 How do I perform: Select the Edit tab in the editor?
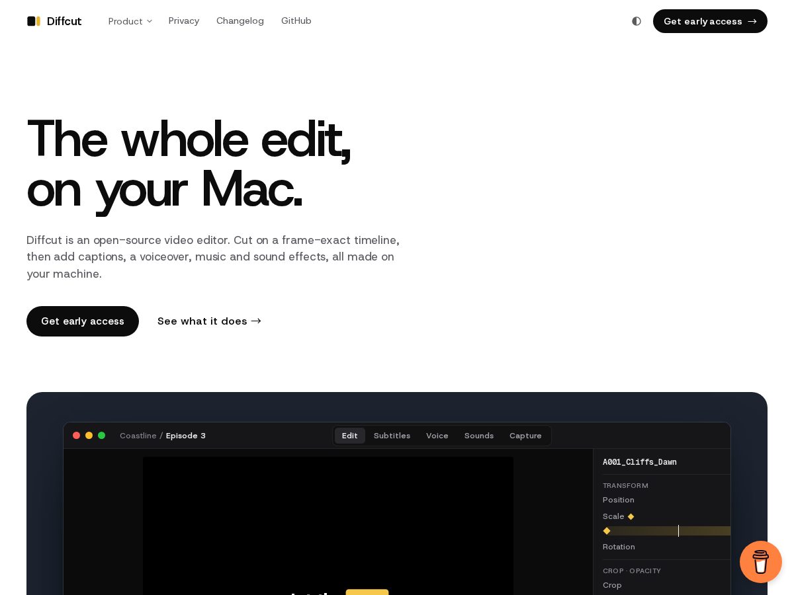[x=350, y=436]
